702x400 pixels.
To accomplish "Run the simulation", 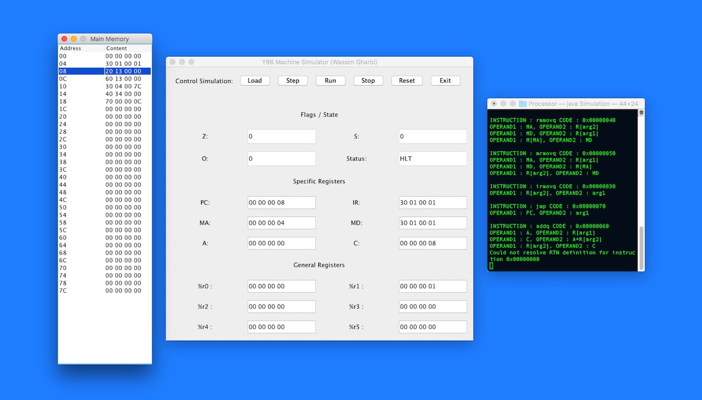I will point(330,81).
